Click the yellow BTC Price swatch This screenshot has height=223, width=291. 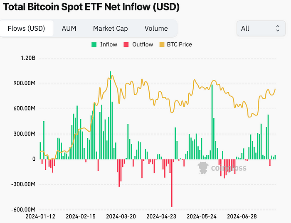point(162,45)
